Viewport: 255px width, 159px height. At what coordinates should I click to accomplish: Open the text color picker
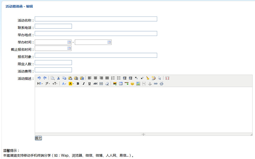coord(64,84)
